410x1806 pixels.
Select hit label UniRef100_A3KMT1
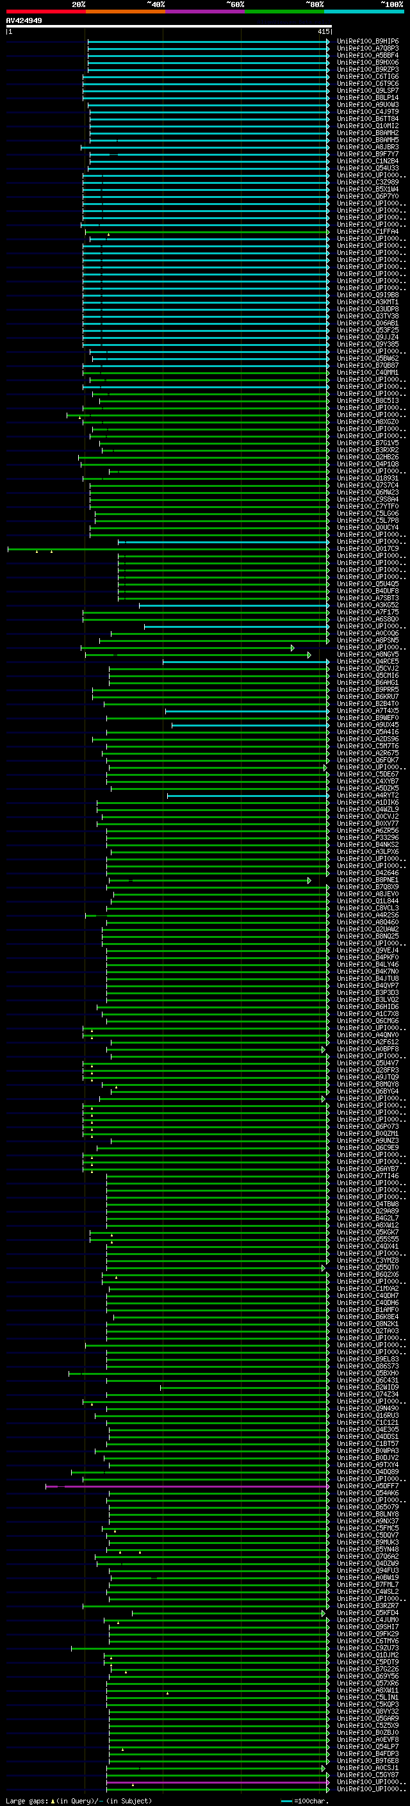point(368,302)
